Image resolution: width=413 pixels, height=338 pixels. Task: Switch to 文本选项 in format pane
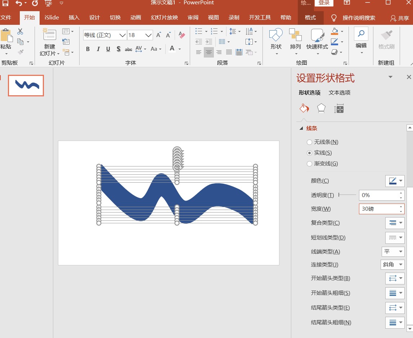pos(339,93)
